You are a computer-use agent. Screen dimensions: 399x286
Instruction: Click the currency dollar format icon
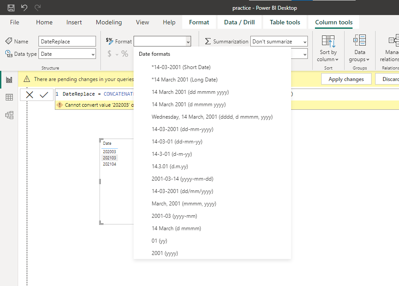109,54
